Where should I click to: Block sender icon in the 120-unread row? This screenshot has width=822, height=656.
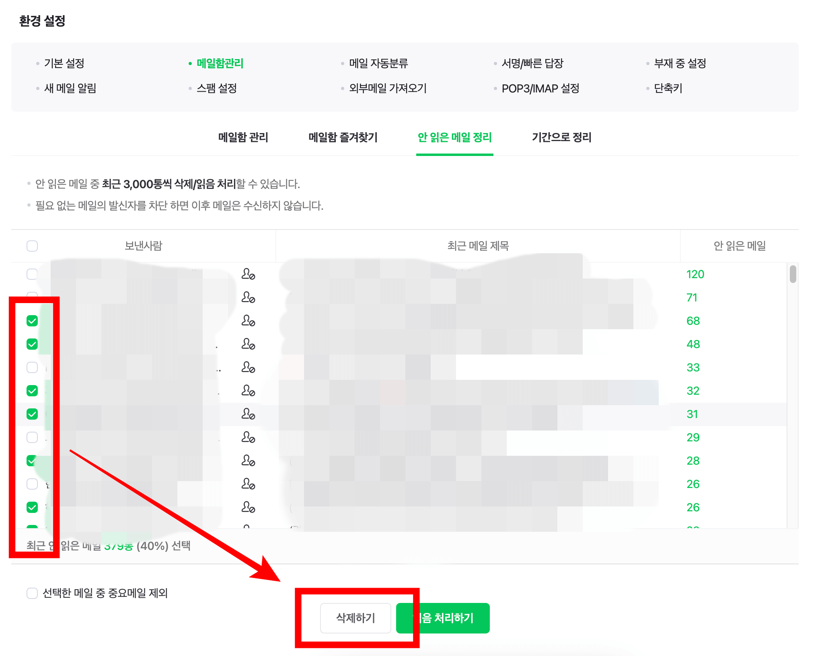pos(248,274)
